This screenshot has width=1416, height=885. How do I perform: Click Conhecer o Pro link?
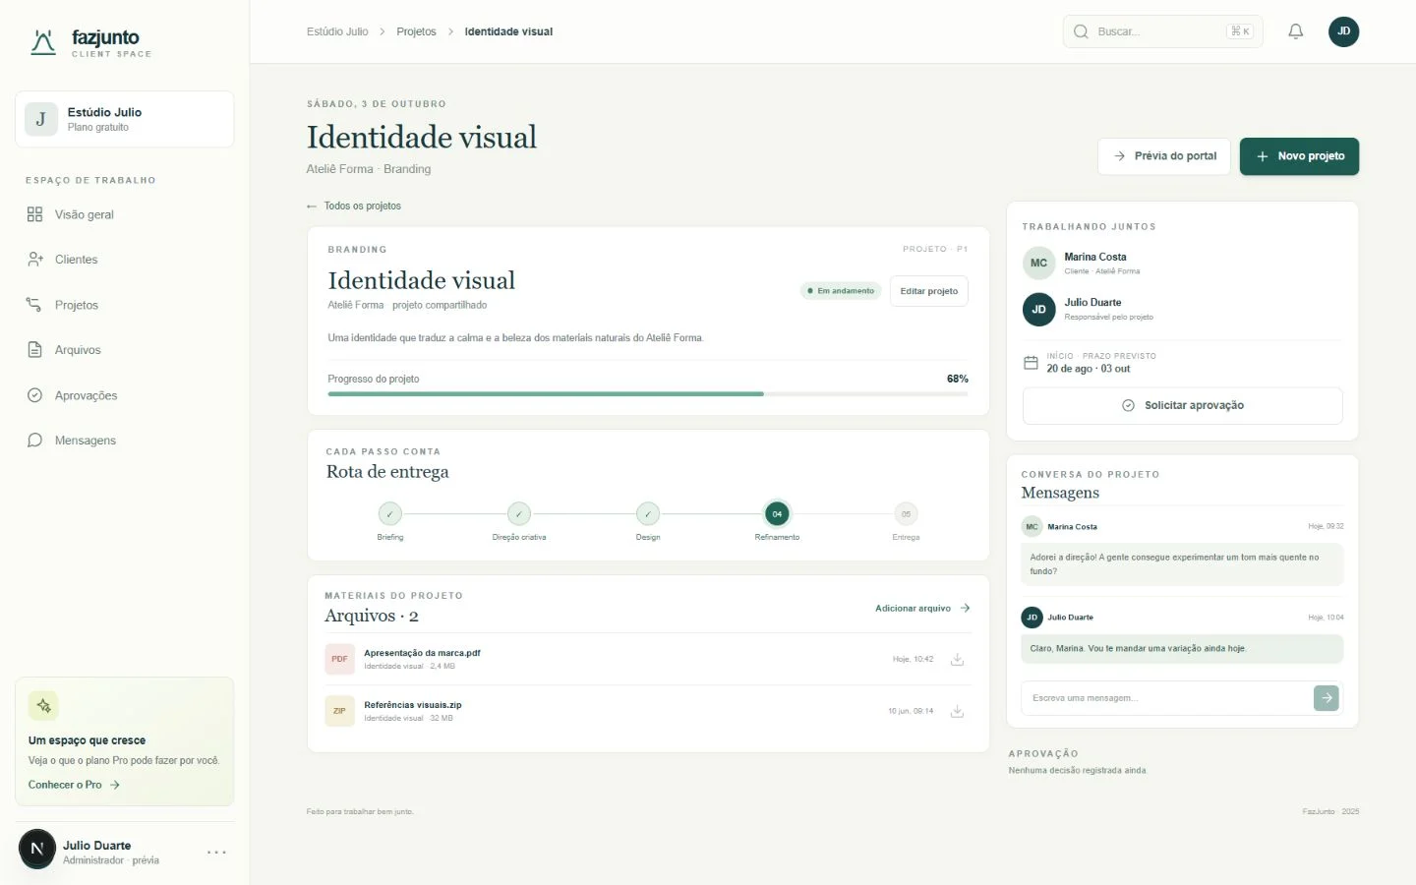click(x=74, y=785)
